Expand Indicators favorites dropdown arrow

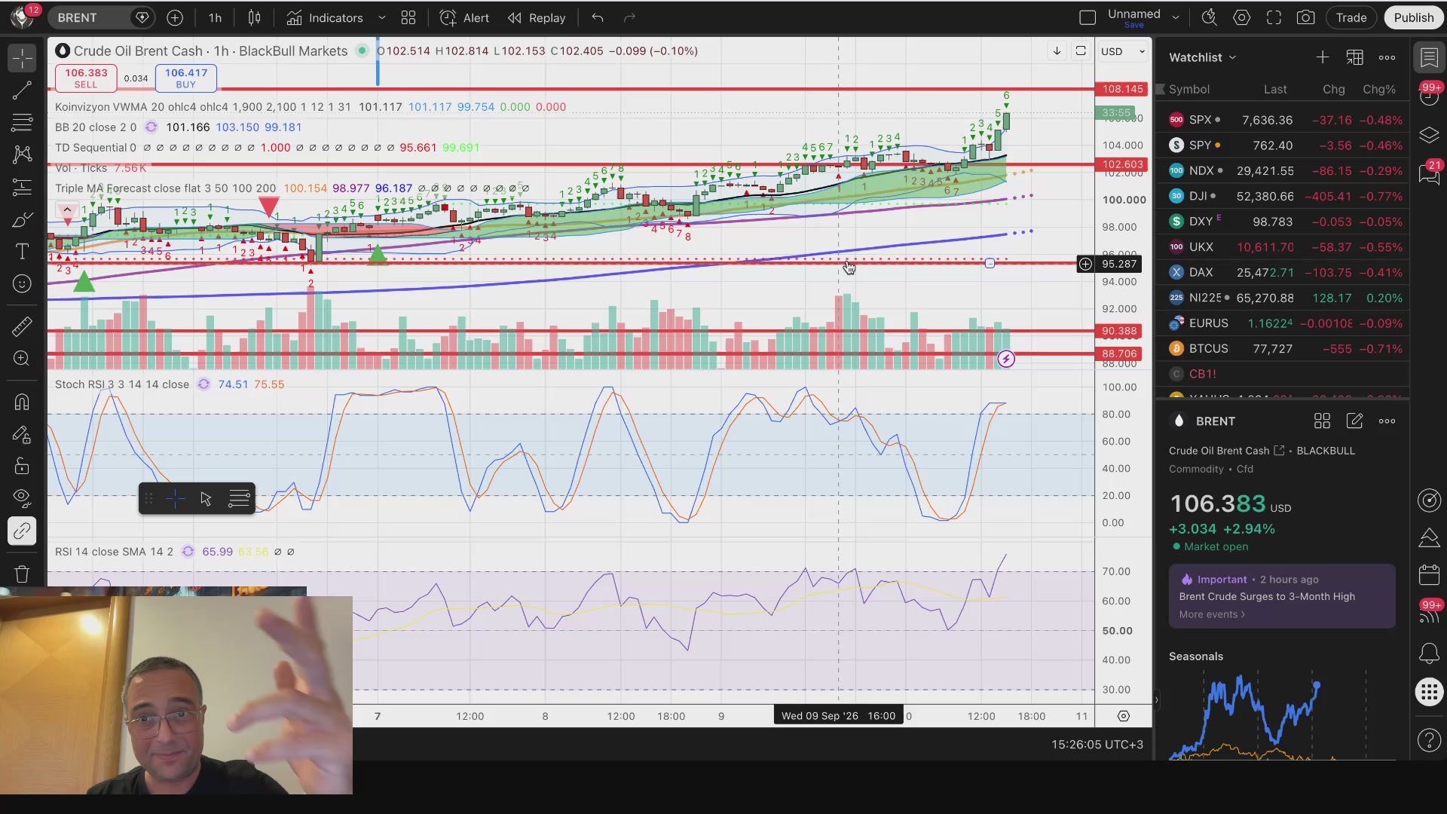[381, 17]
